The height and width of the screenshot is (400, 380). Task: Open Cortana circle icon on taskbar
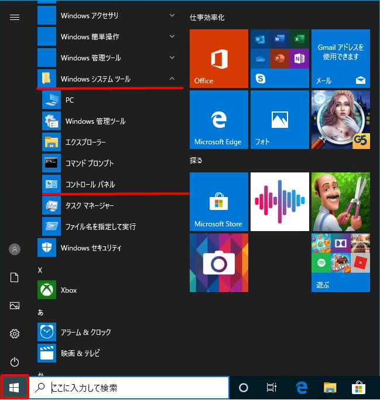tap(244, 388)
